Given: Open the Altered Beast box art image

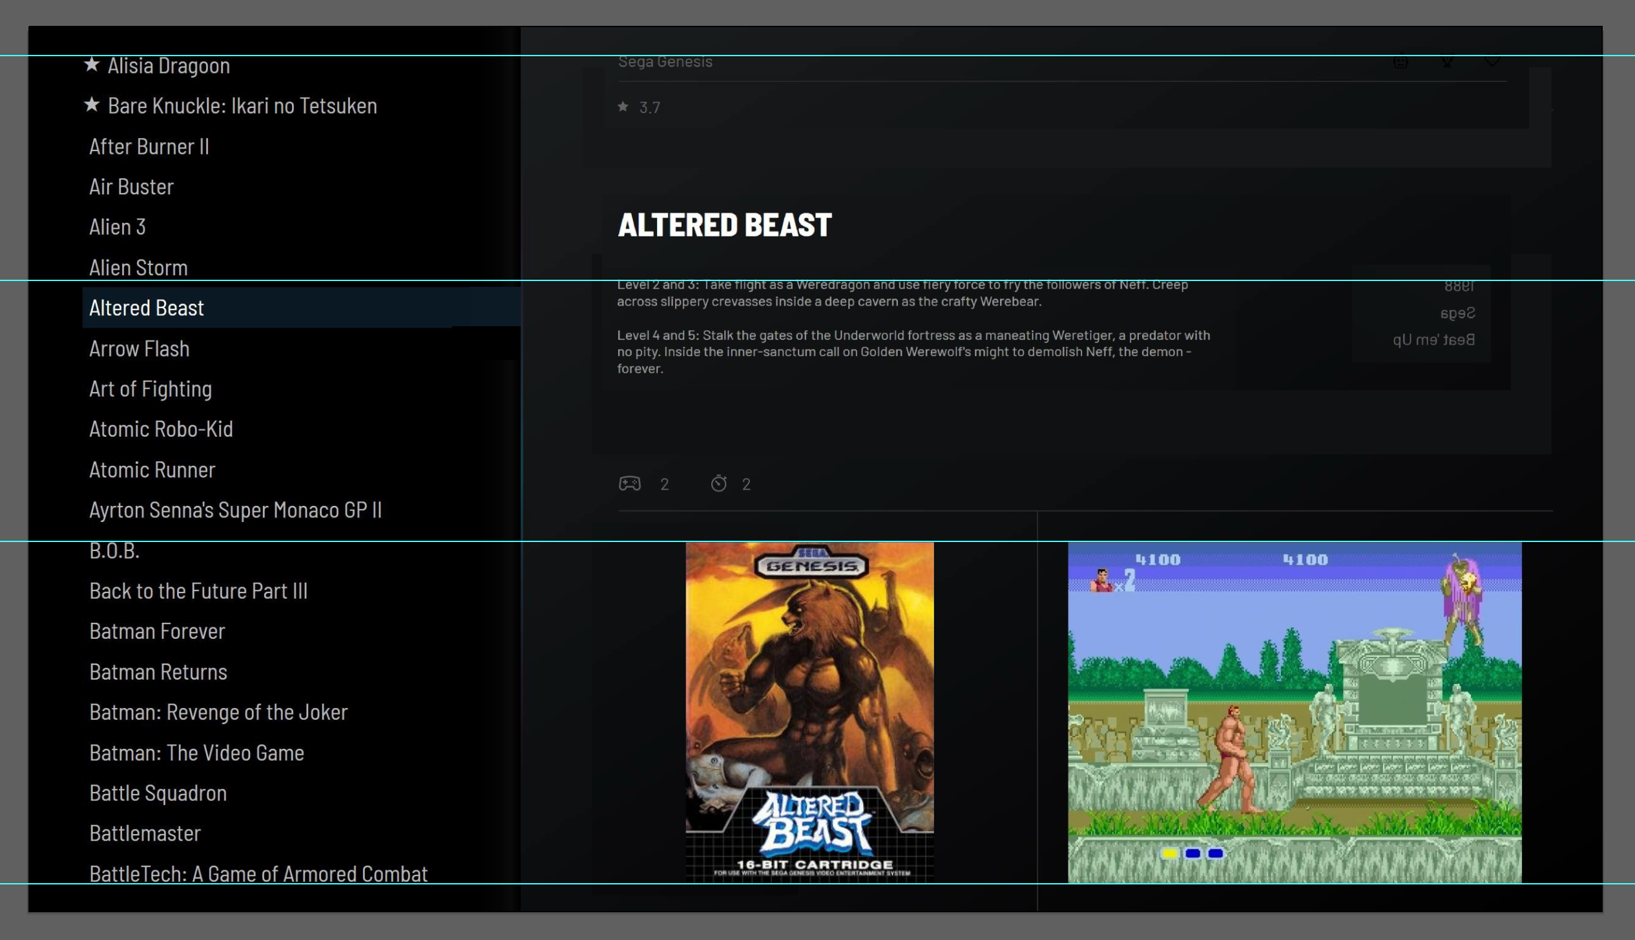Looking at the screenshot, I should tap(809, 712).
